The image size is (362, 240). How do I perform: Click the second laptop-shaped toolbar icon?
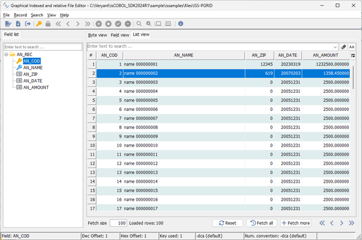pos(168,24)
